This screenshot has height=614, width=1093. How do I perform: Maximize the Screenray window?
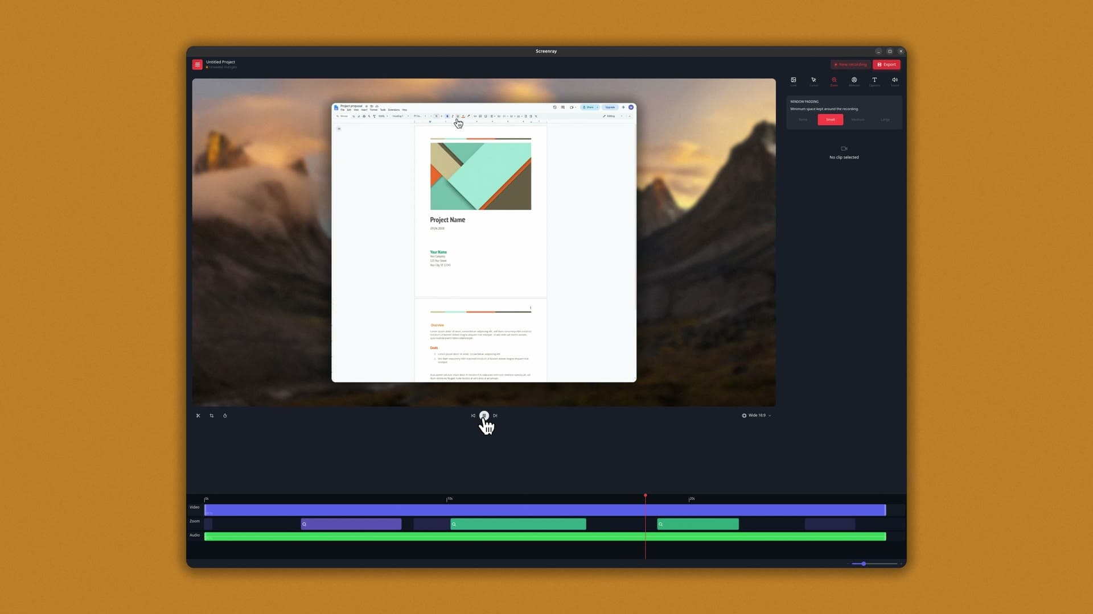[890, 51]
